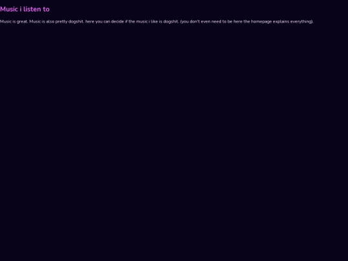Click the word 'great' in the paragraph
This screenshot has height=261, width=348.
click(x=23, y=21)
